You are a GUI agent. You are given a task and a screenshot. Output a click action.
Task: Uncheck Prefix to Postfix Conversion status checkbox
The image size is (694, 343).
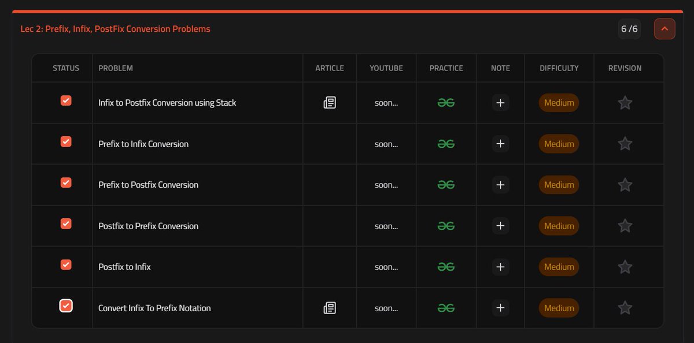65,182
